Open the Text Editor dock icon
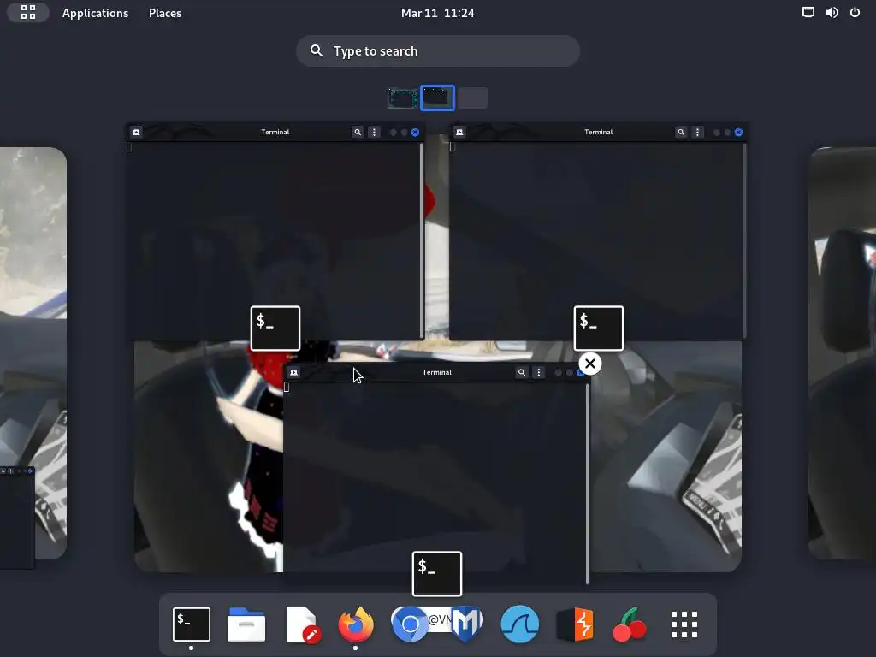 coord(303,624)
